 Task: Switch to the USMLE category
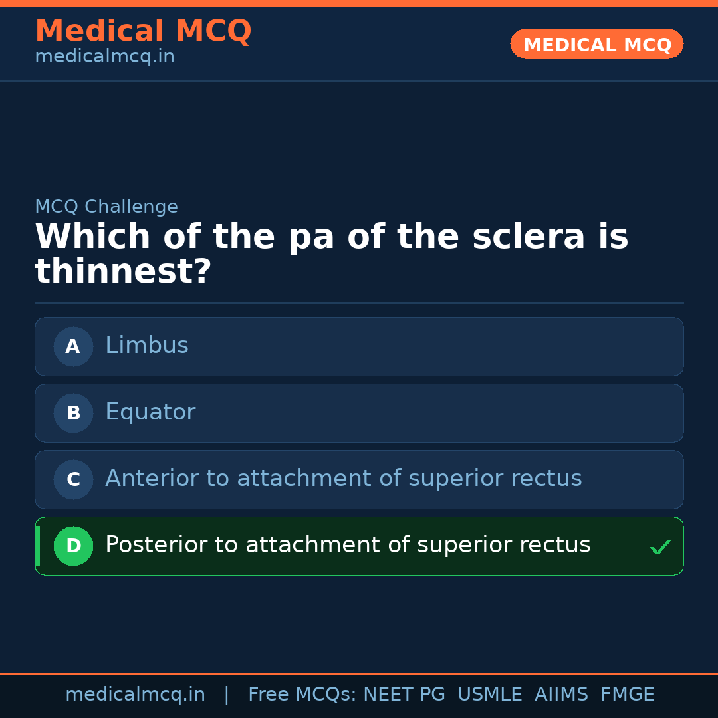490,693
